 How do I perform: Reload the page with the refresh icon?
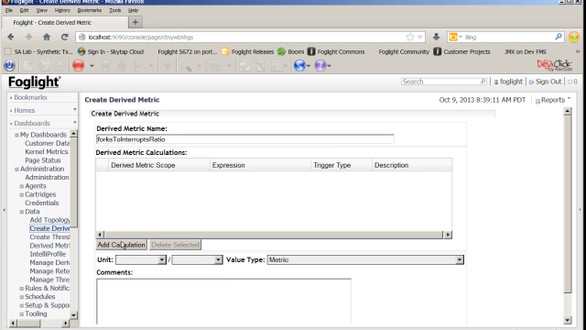(x=65, y=37)
